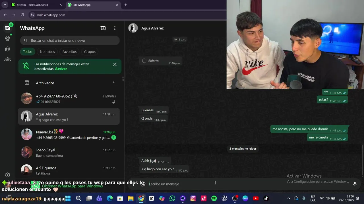Image resolution: width=364 pixels, height=204 pixels.
Task: Click the search chat input field
Action: (x=70, y=41)
